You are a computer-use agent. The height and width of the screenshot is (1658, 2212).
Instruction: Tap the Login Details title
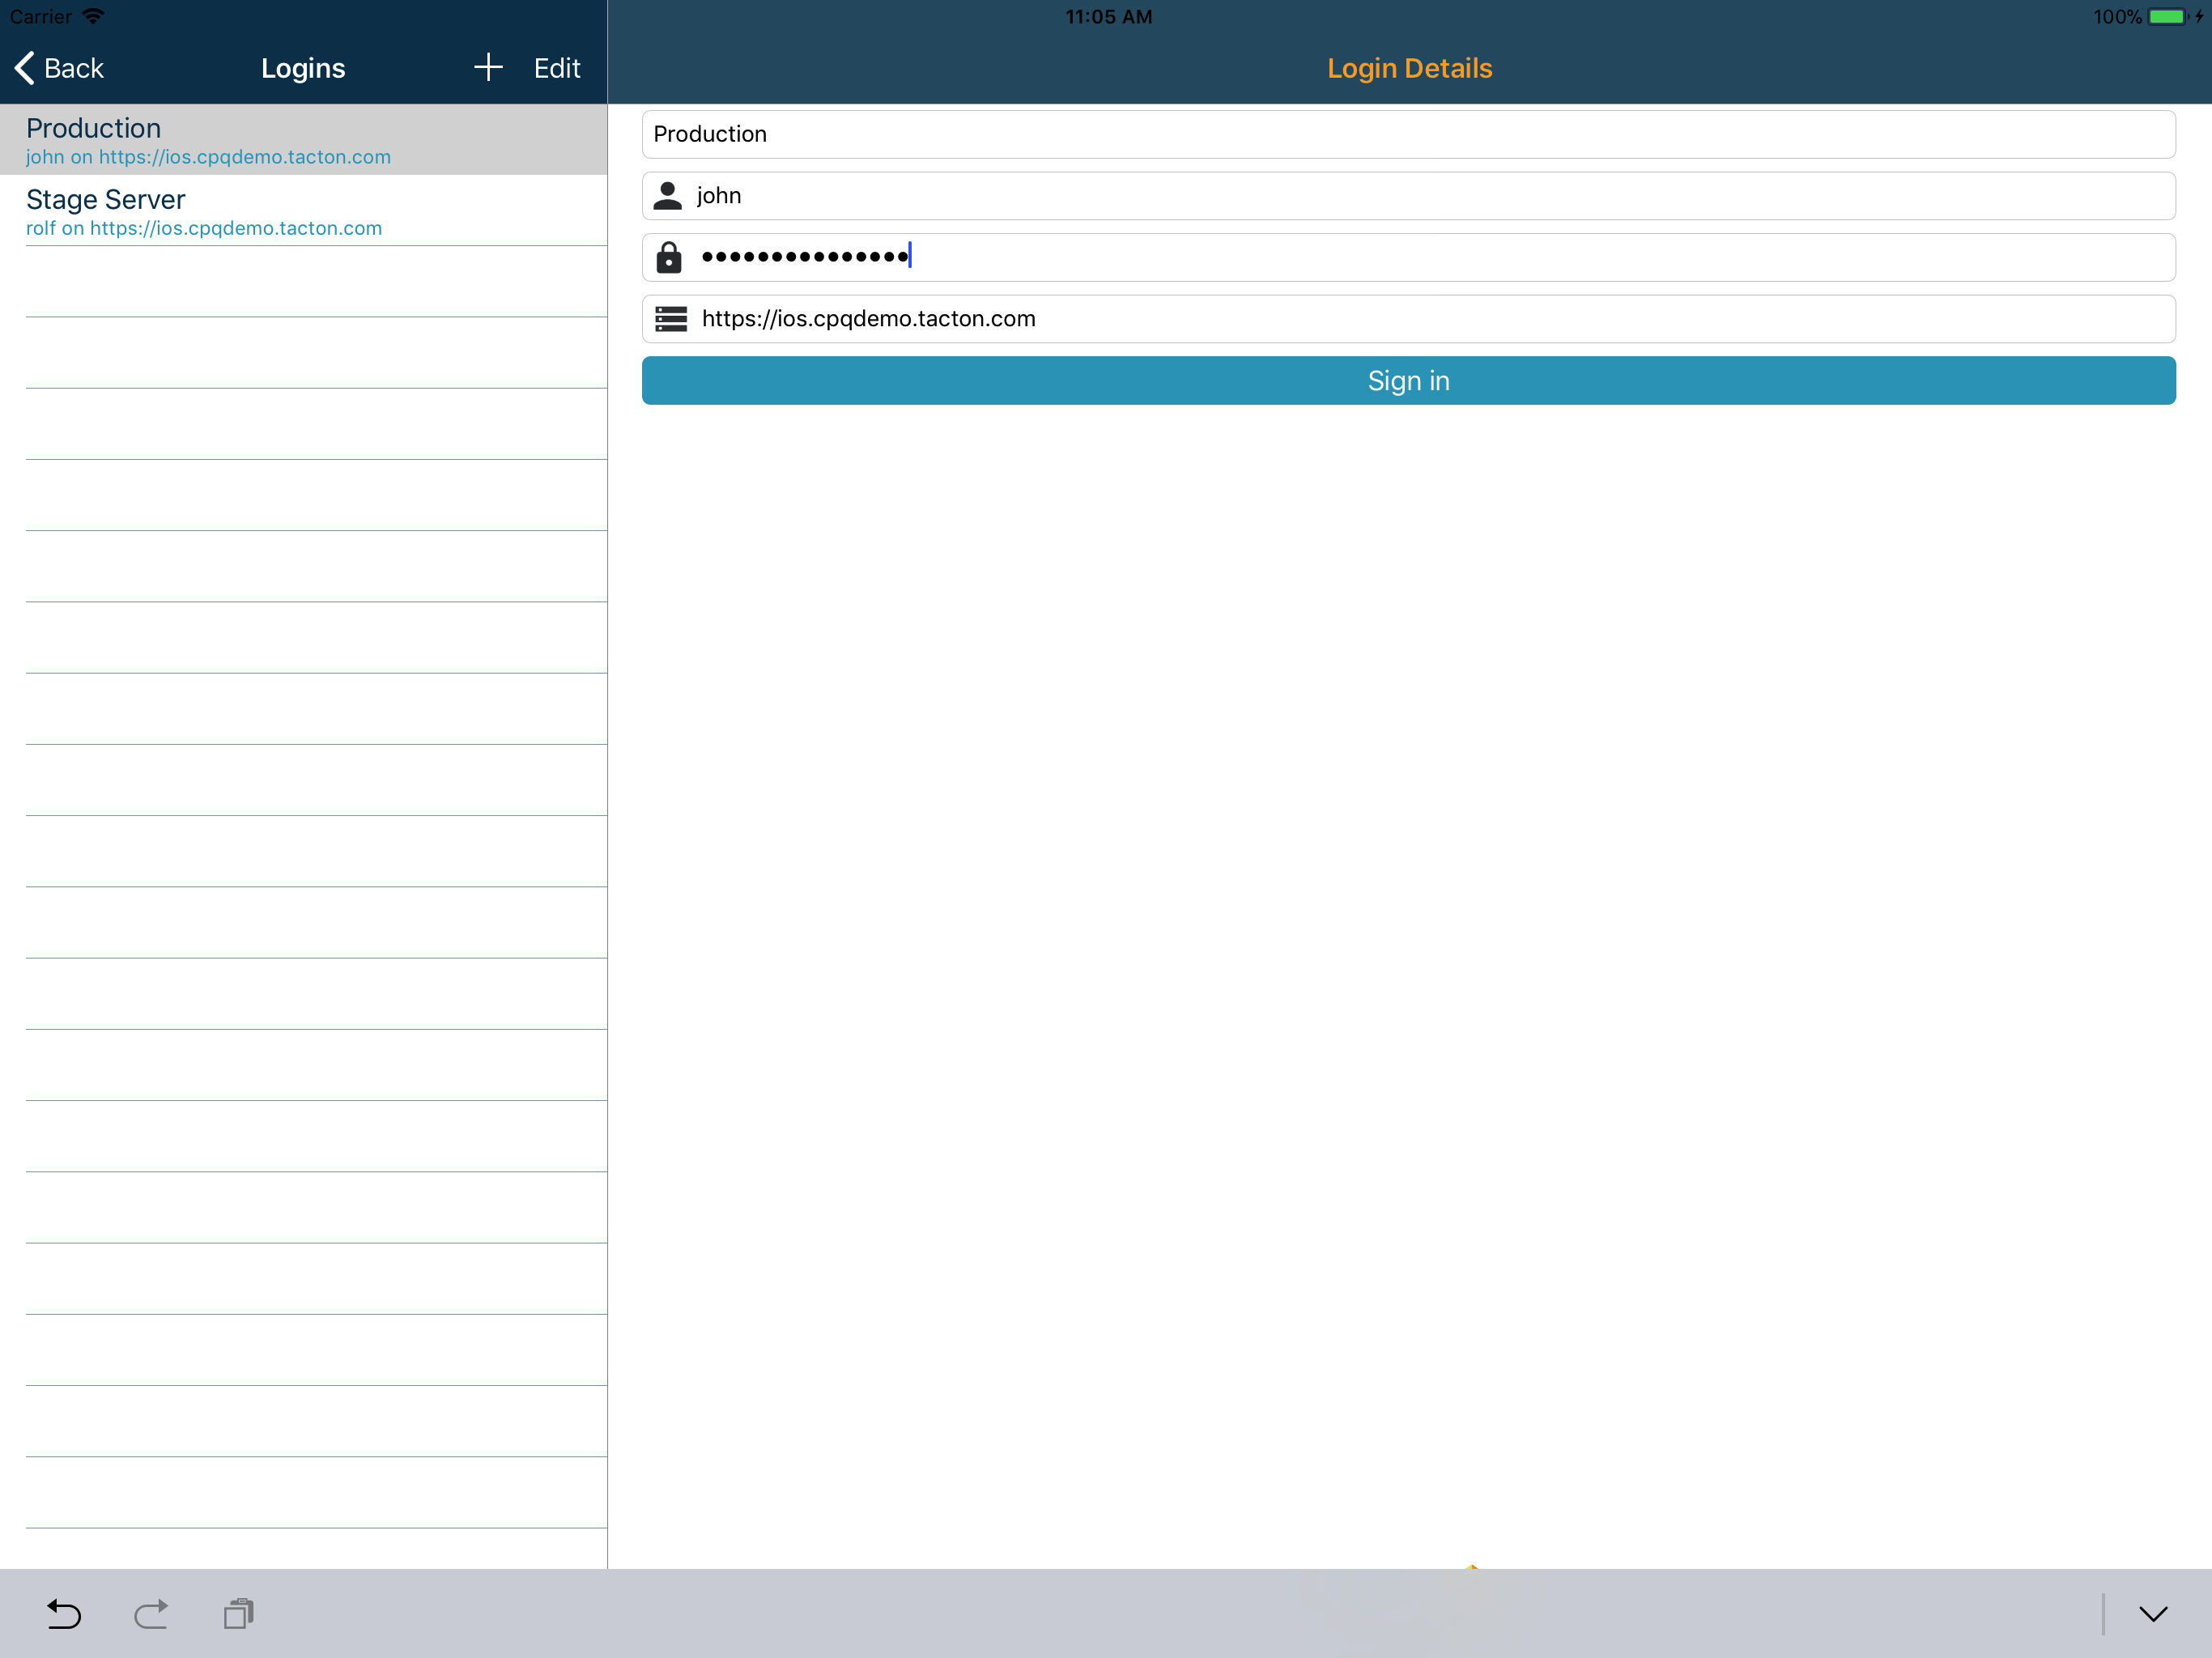click(1409, 68)
